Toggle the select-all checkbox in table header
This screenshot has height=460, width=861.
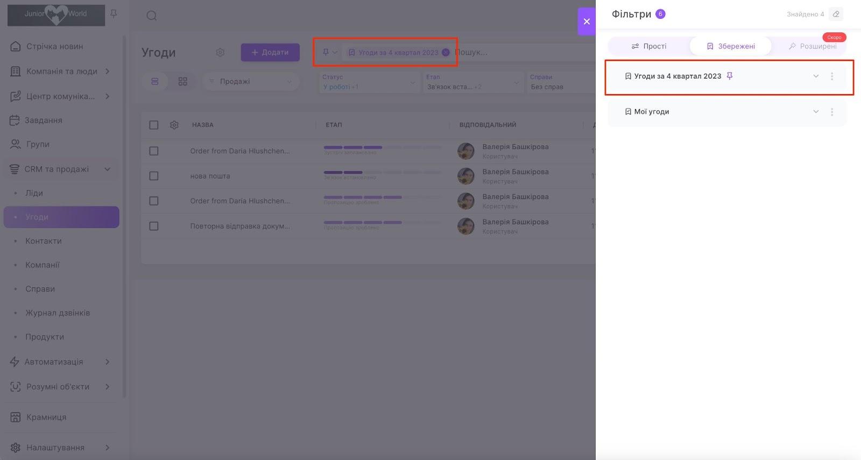click(x=154, y=125)
